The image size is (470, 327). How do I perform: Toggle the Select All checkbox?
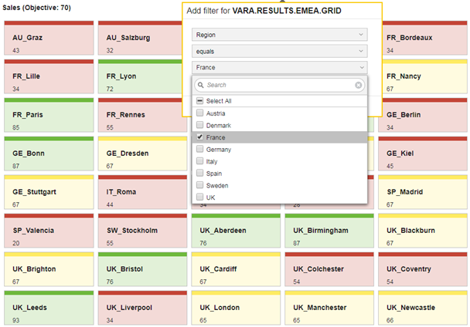click(x=199, y=100)
